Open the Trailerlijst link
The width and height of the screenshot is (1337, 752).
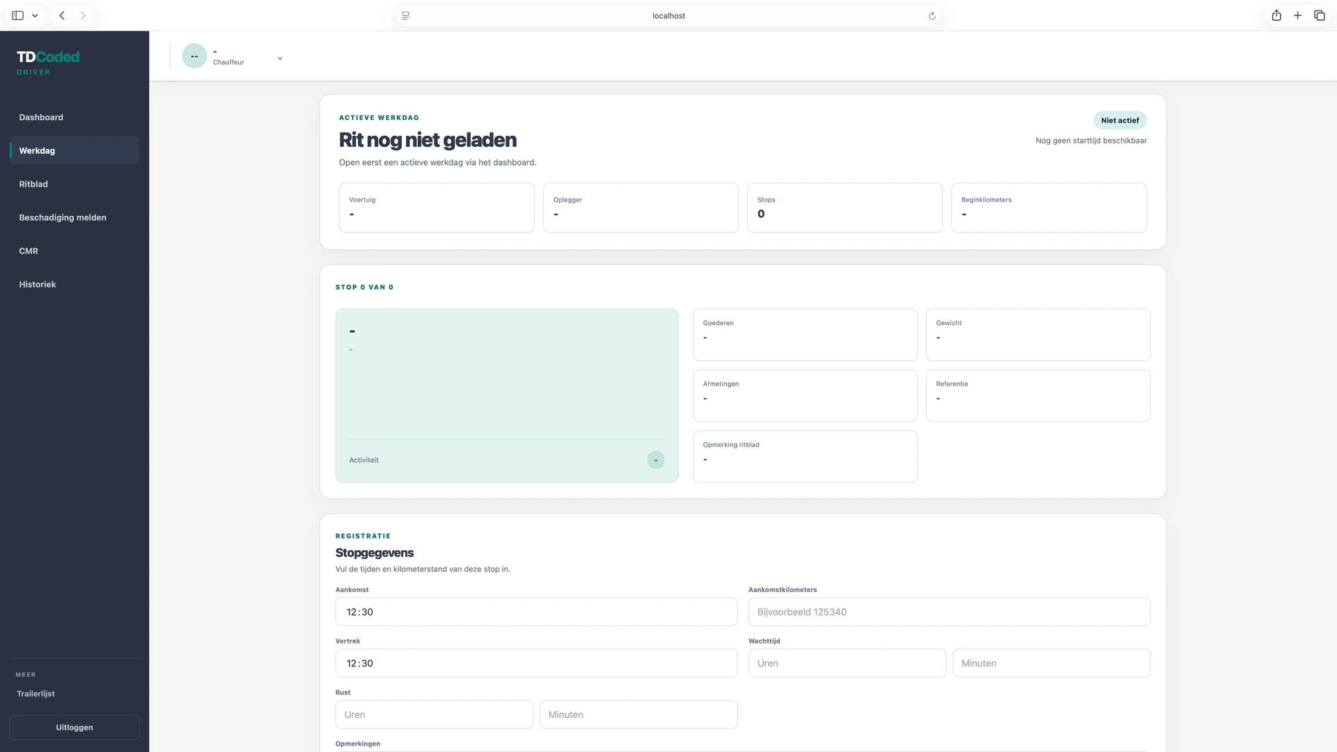click(36, 694)
